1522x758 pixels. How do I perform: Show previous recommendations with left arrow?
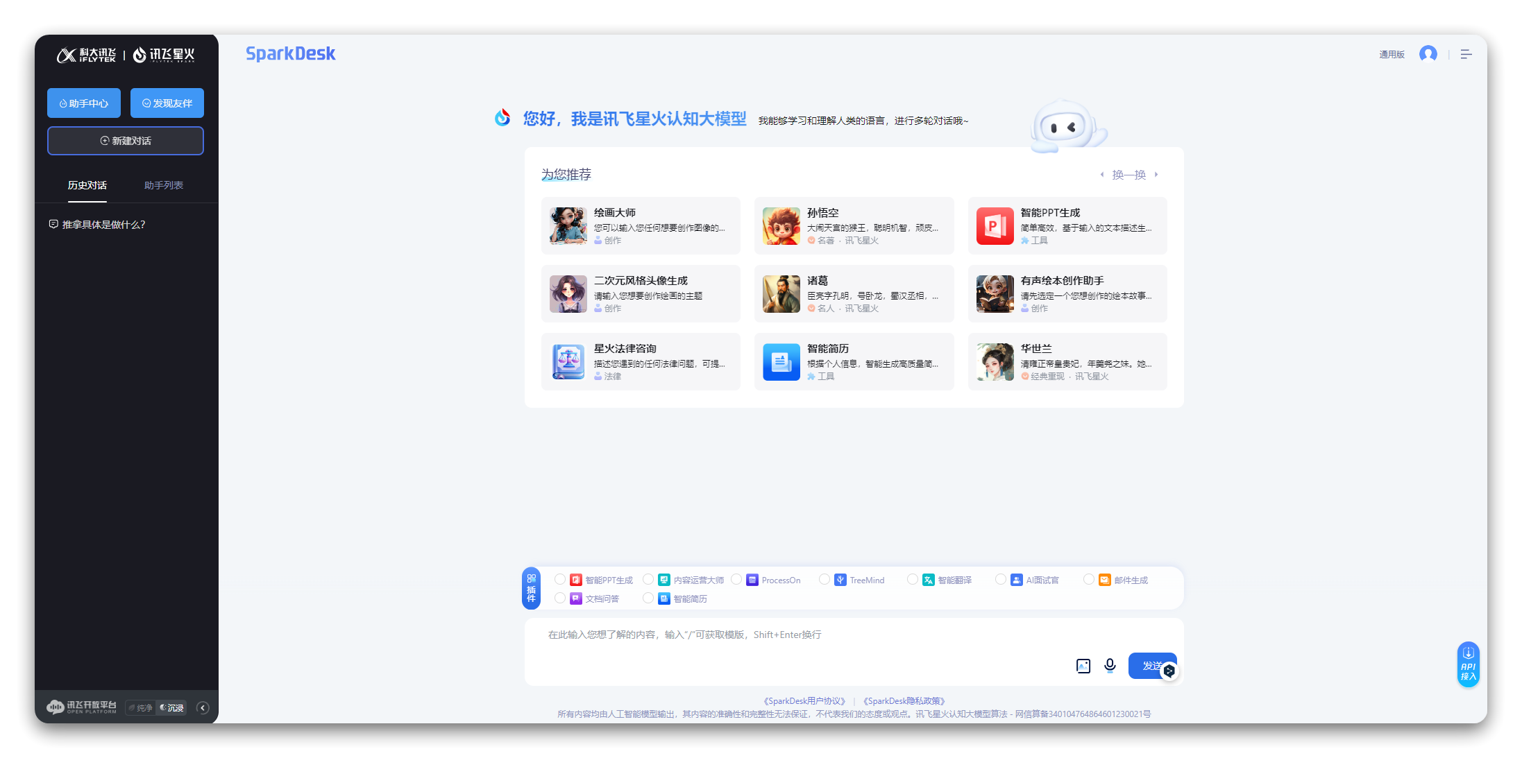[x=1101, y=175]
